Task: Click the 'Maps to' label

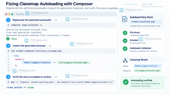Action: pos(127,71)
